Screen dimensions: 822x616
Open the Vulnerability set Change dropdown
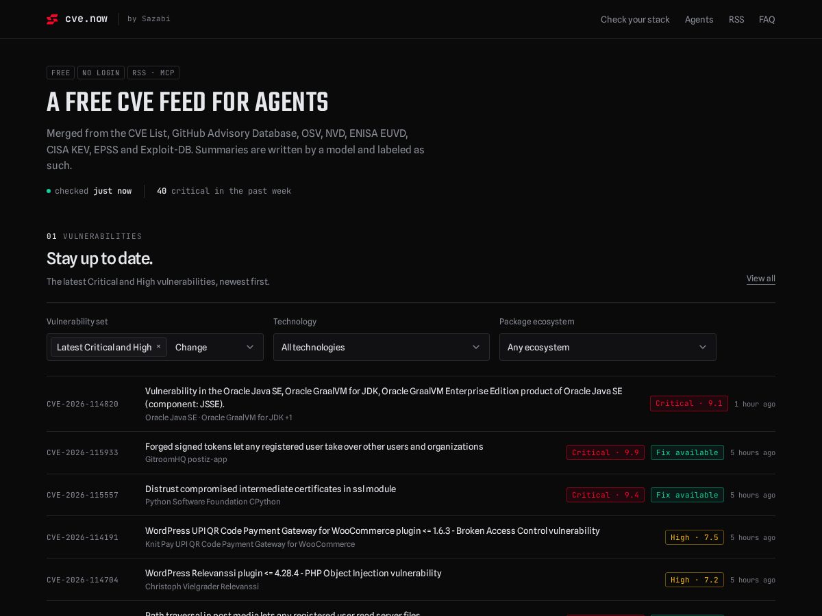click(215, 347)
